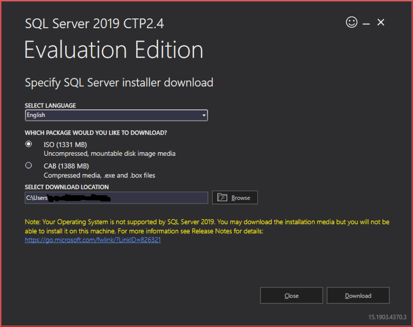Viewport: 413px width, 327px height.
Task: Click the 'SQL Server 2019 CTP2.4' title text
Action: [x=95, y=24]
